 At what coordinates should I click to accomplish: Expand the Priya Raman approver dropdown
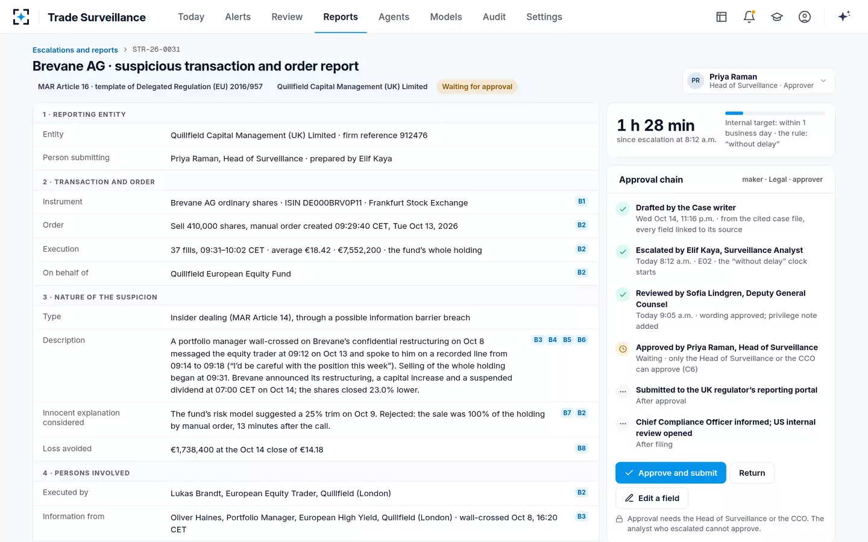click(823, 81)
